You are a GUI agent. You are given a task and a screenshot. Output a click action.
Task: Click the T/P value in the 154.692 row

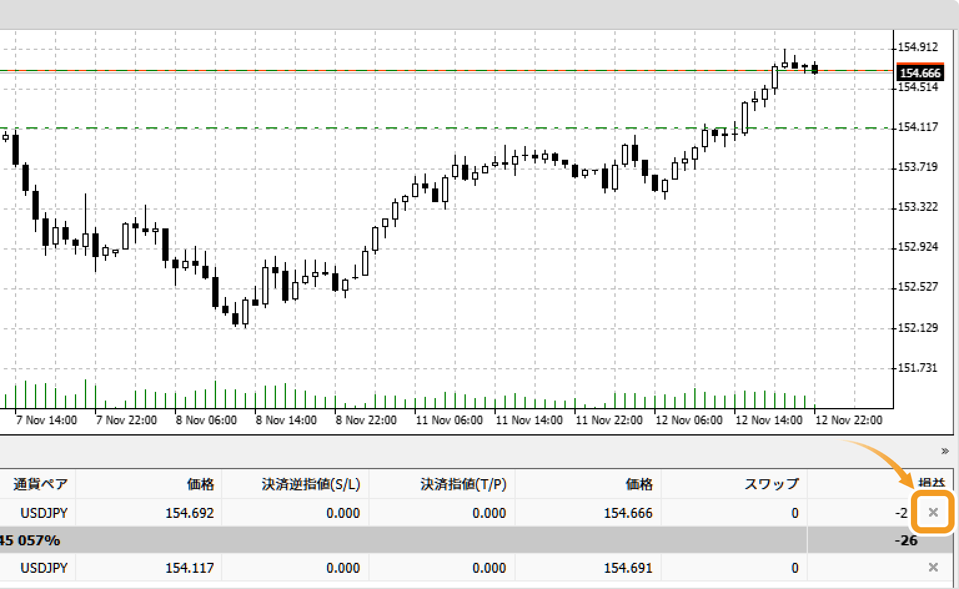click(489, 513)
